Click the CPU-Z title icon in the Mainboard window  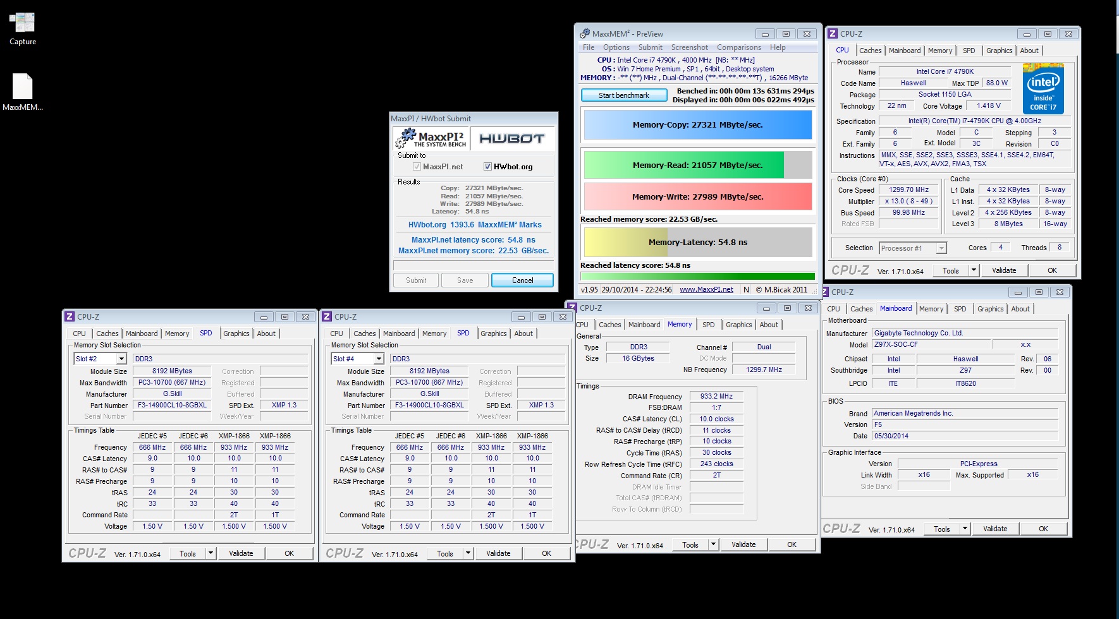pyautogui.click(x=824, y=292)
